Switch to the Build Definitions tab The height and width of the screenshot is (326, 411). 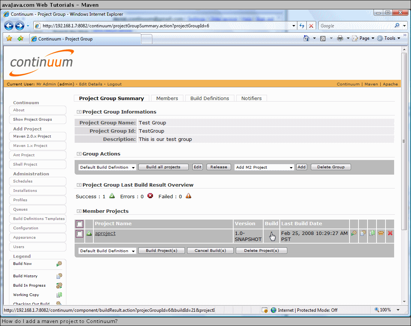209,98
